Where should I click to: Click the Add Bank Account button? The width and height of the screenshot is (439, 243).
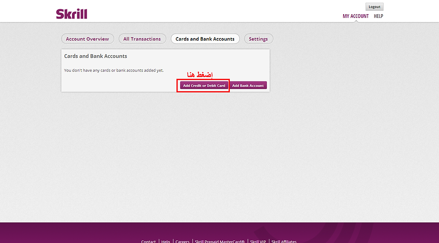click(x=248, y=85)
